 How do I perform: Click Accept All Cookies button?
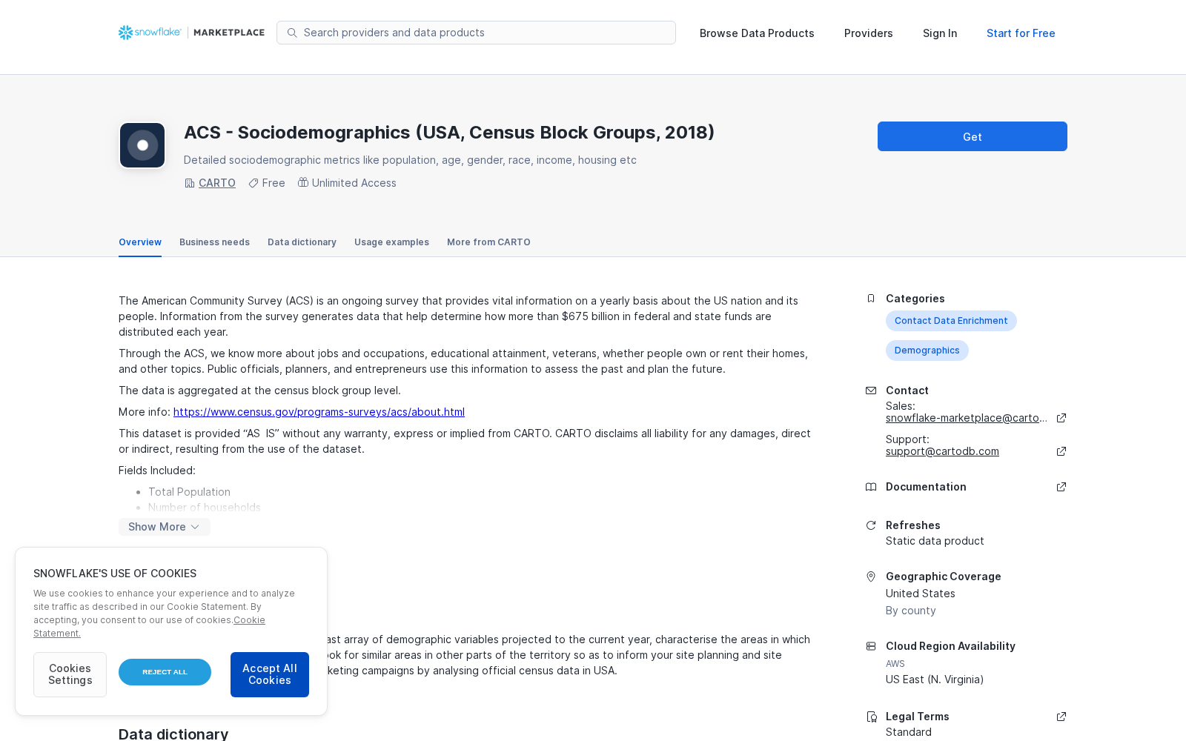point(270,674)
